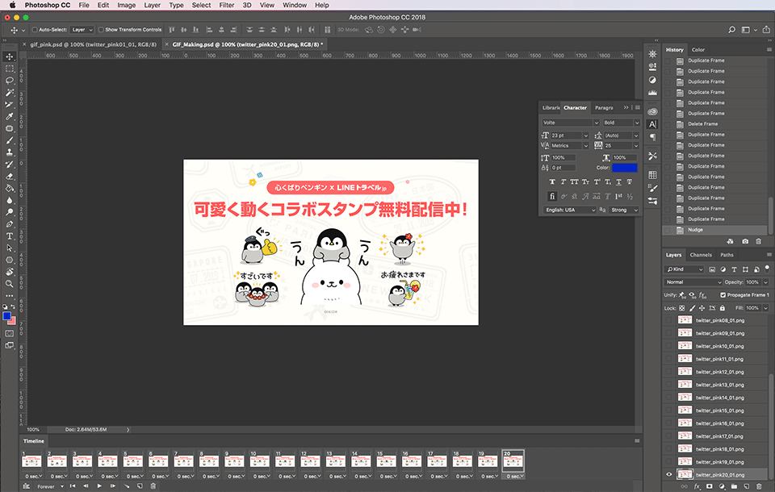Show twitter_pink12_01.png layer visibility
Screen dimensions: 775x492
coord(669,372)
